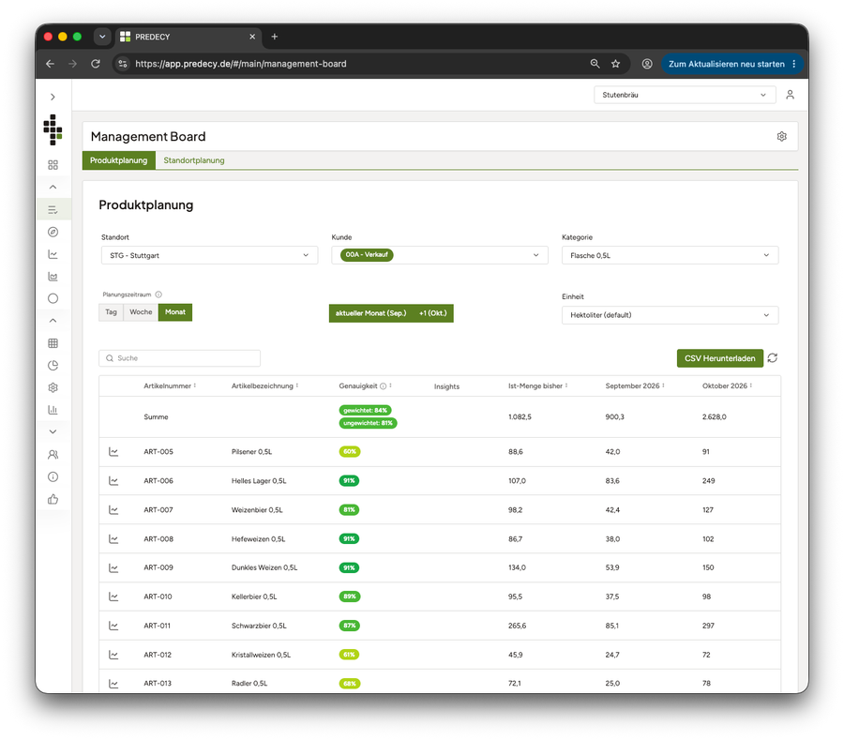The height and width of the screenshot is (740, 844).
Task: Sort the table by Artikelnummer column
Action: pos(170,385)
